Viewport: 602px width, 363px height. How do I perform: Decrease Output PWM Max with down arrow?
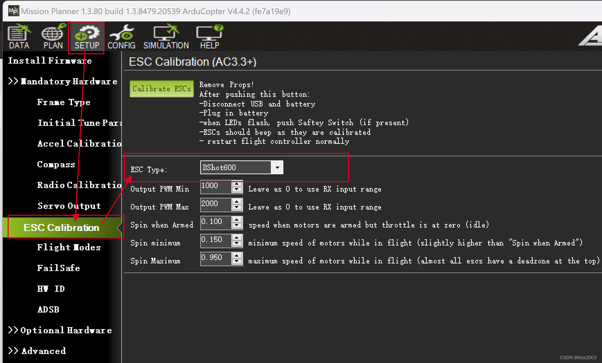click(x=237, y=208)
